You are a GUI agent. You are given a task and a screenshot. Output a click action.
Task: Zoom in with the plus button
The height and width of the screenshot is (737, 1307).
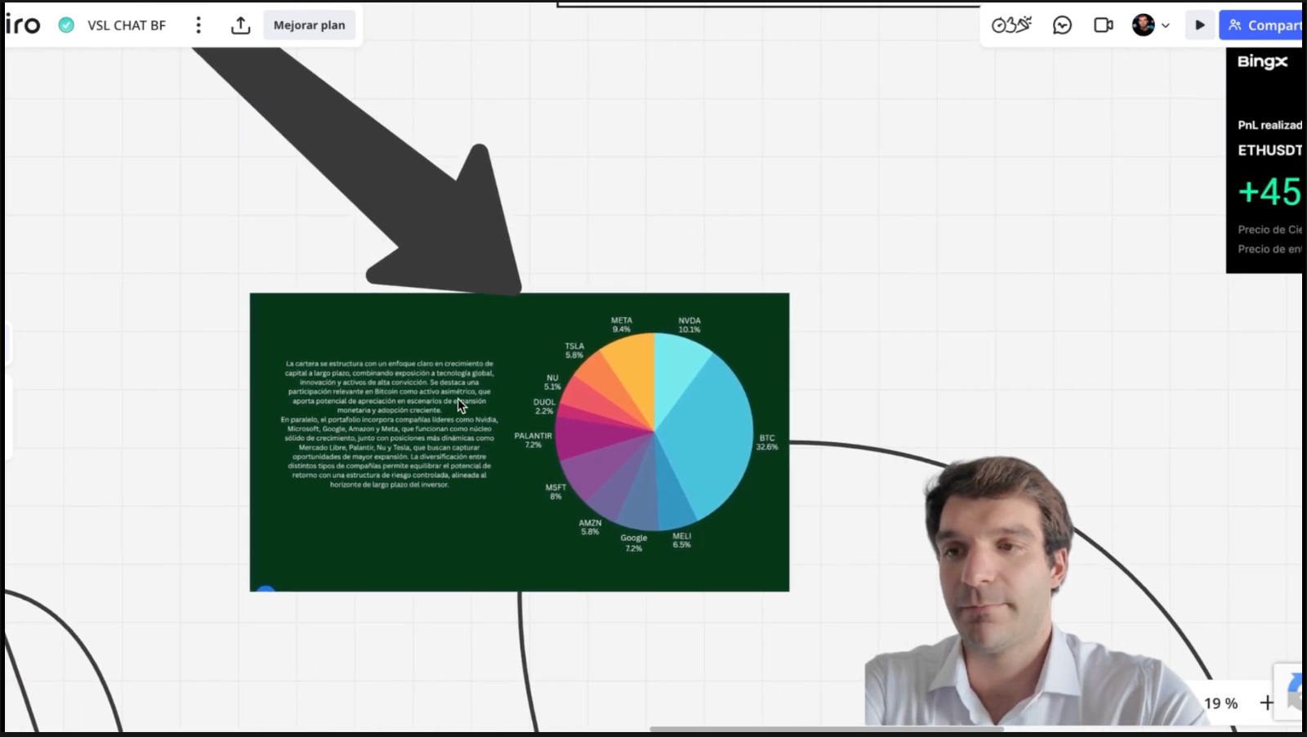point(1267,703)
